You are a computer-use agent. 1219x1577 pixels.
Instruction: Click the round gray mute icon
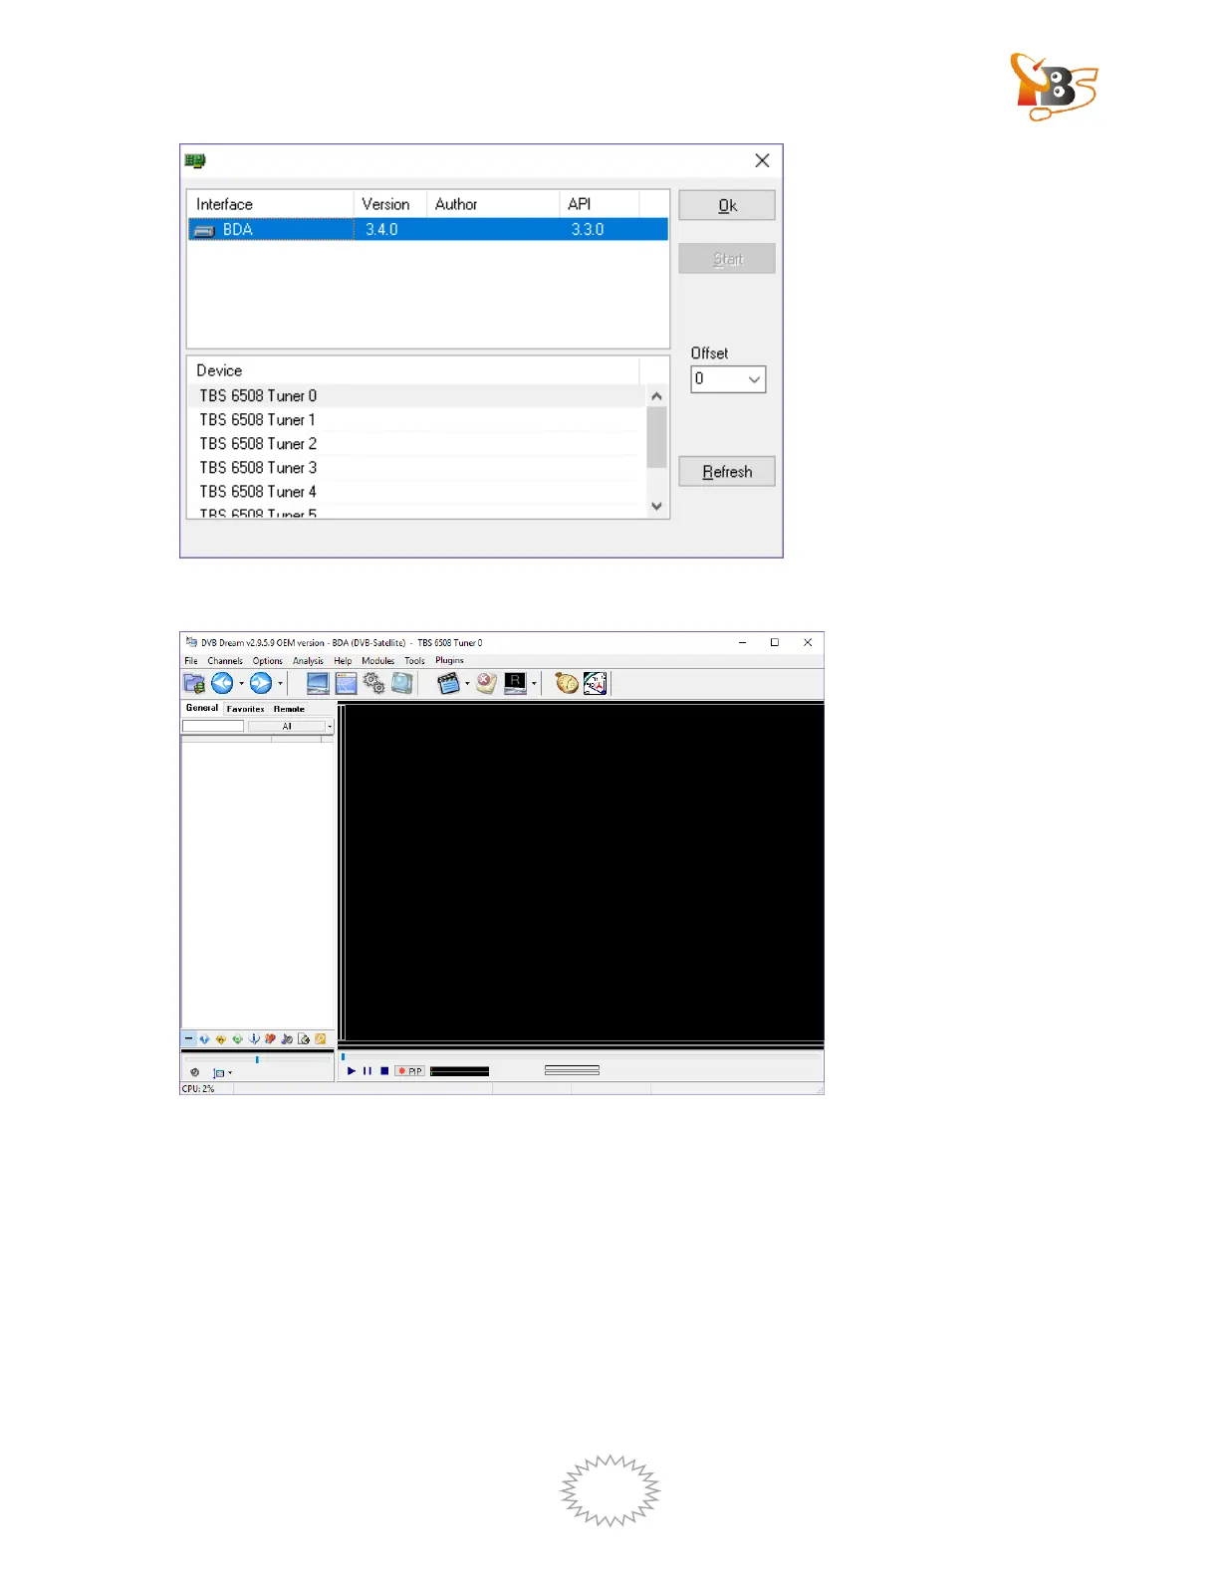pyautogui.click(x=194, y=1072)
